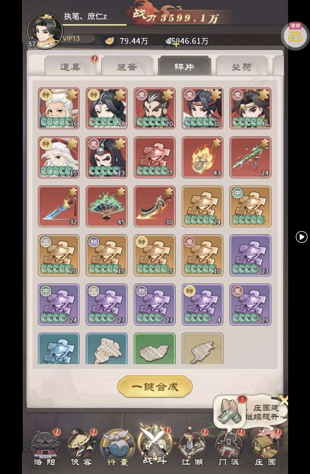This screenshot has width=310, height=474.
Task: Open the 坐骑 tab
Action: [x=242, y=66]
